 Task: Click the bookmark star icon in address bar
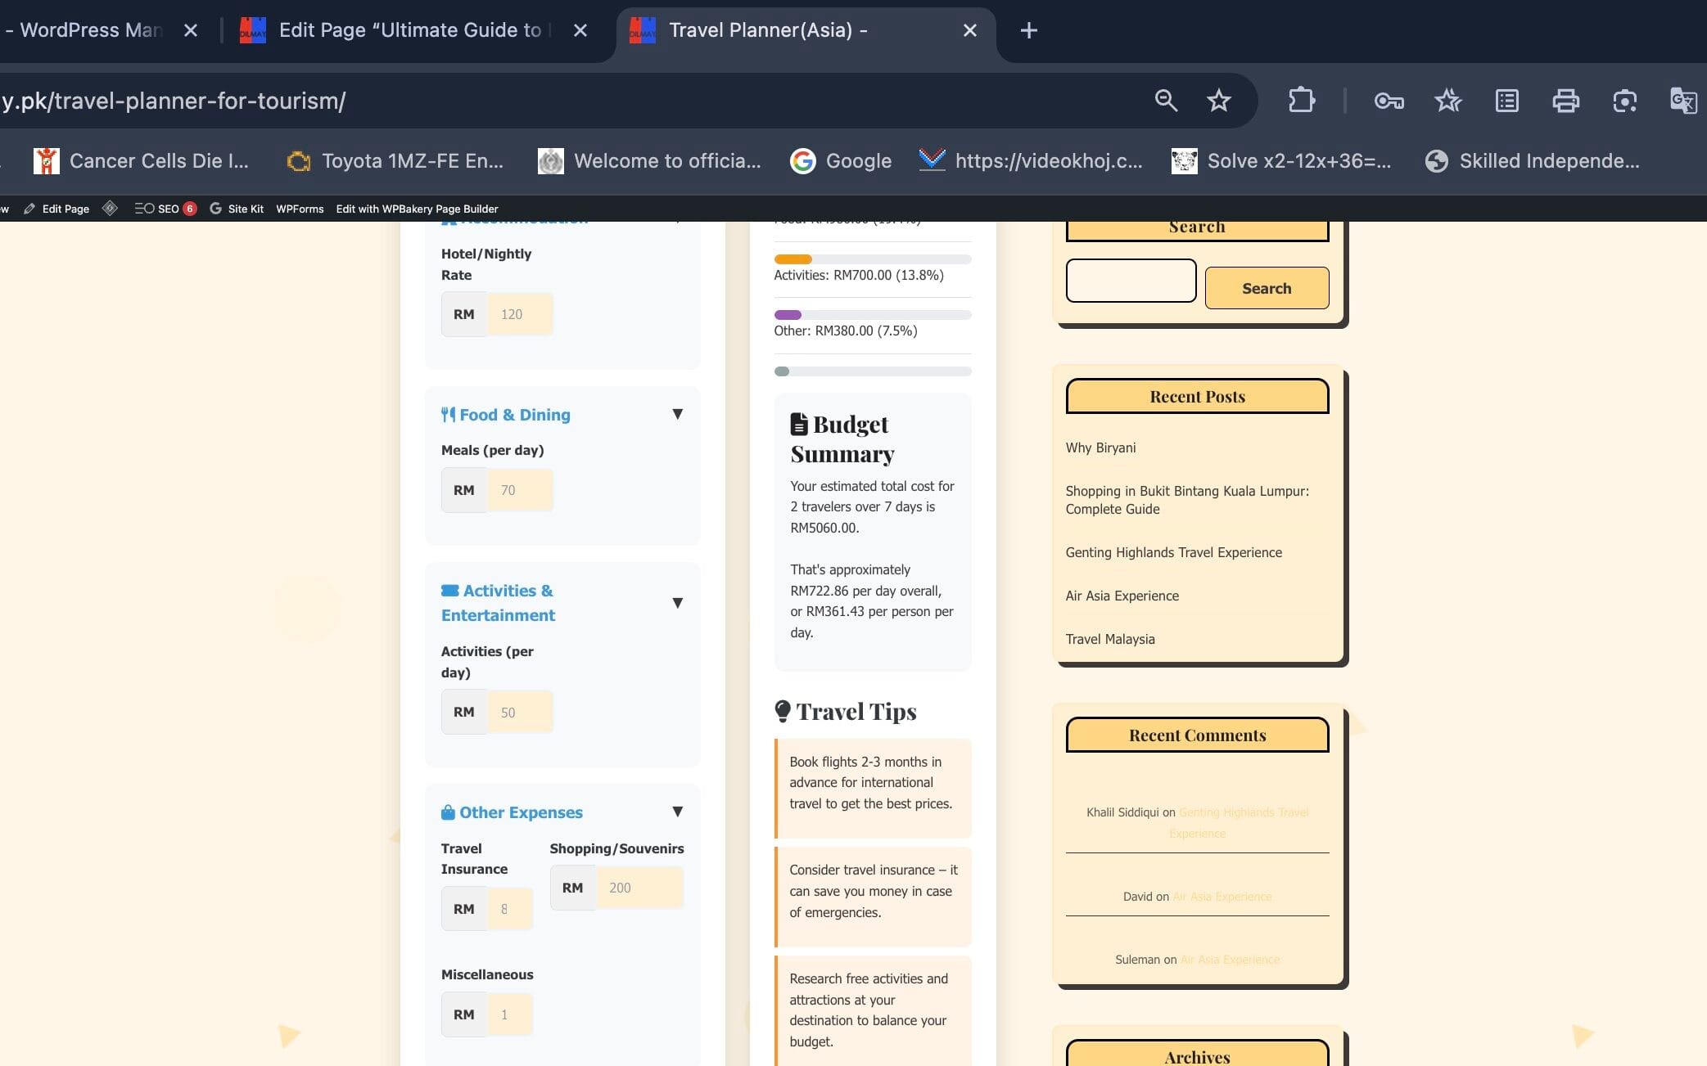tap(1218, 101)
